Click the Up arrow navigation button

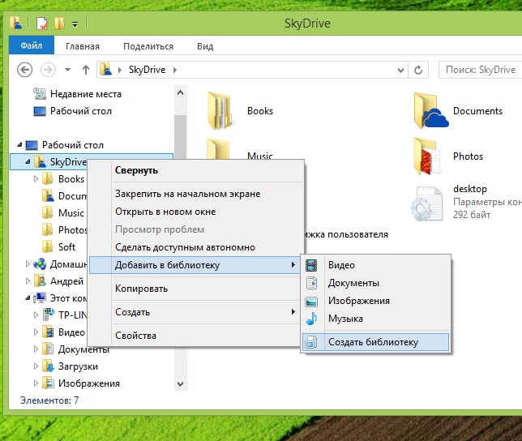coord(86,70)
